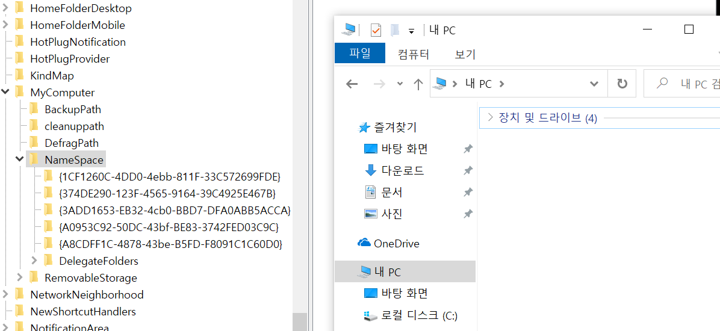Select the BackupPath key
This screenshot has width=720, height=331.
pos(73,110)
